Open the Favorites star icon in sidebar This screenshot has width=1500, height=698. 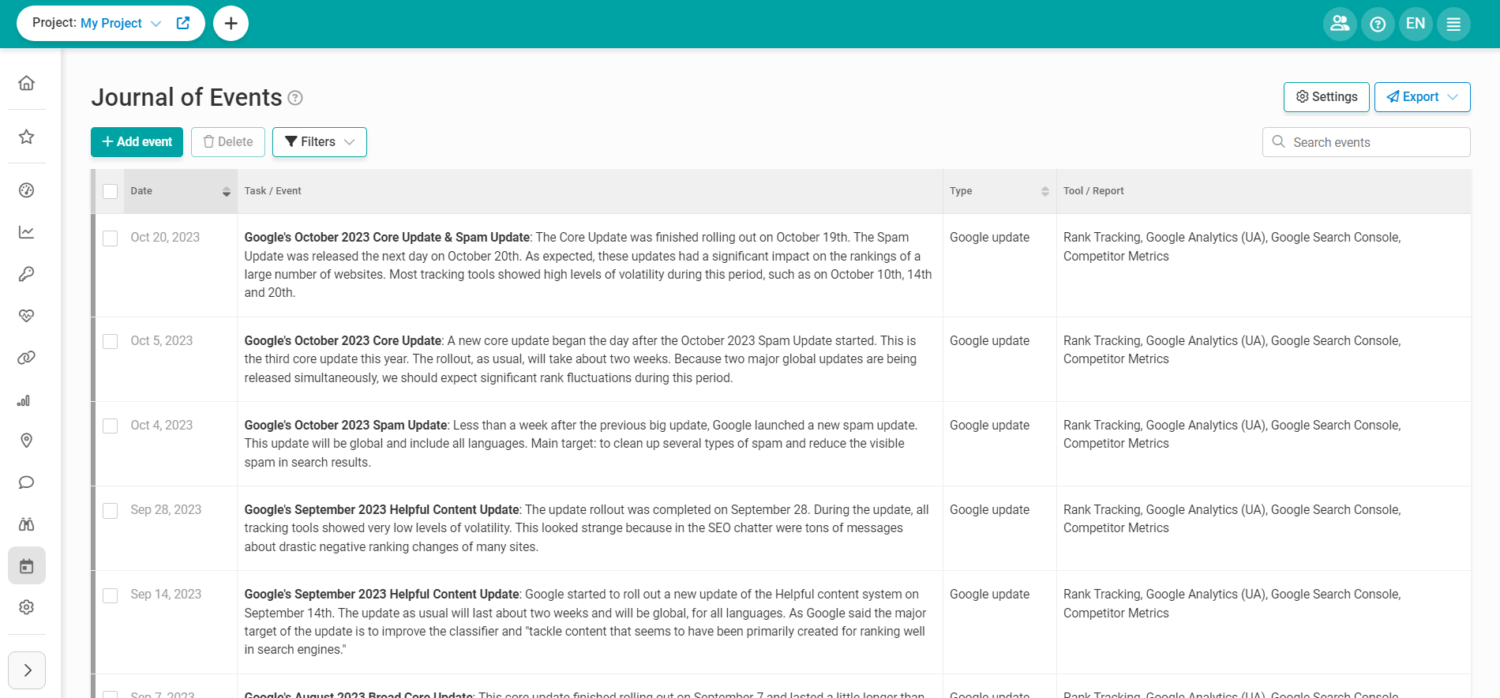coord(27,137)
